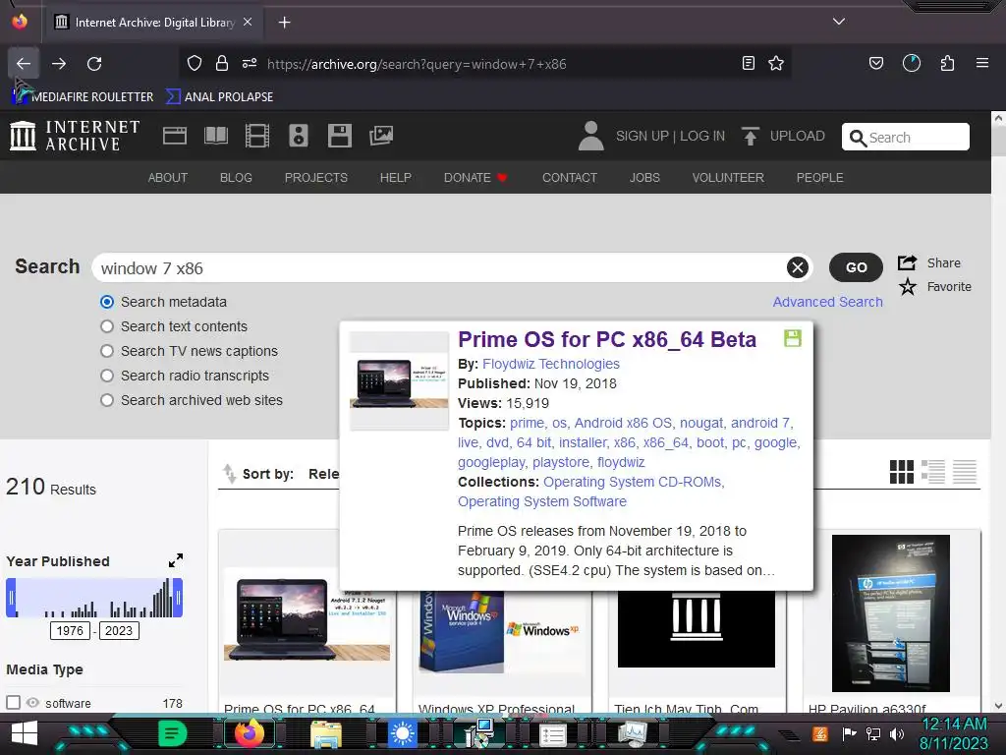Click the GO search button
This screenshot has height=755, width=1006.
point(856,267)
